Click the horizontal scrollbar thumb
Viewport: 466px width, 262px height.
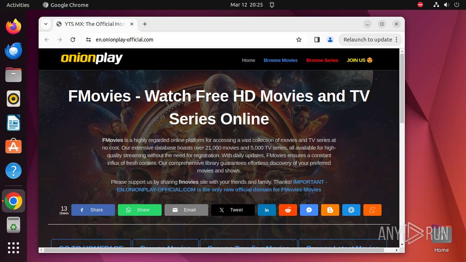(214, 250)
